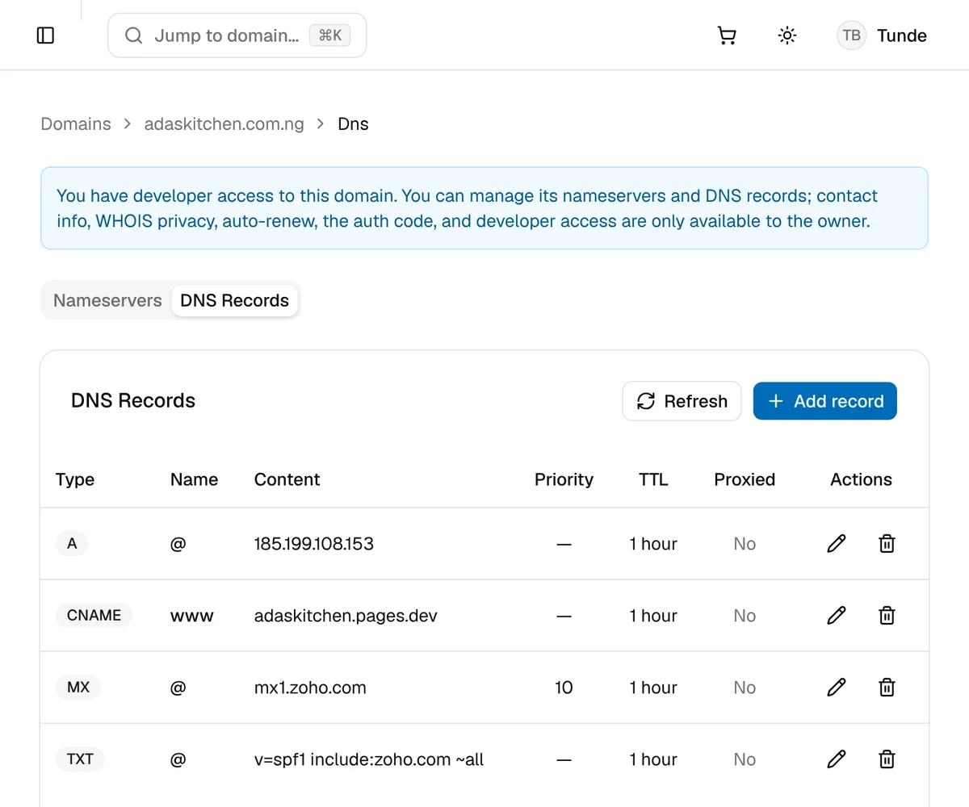Click the priority value 10
The image size is (969, 807).
click(x=564, y=688)
